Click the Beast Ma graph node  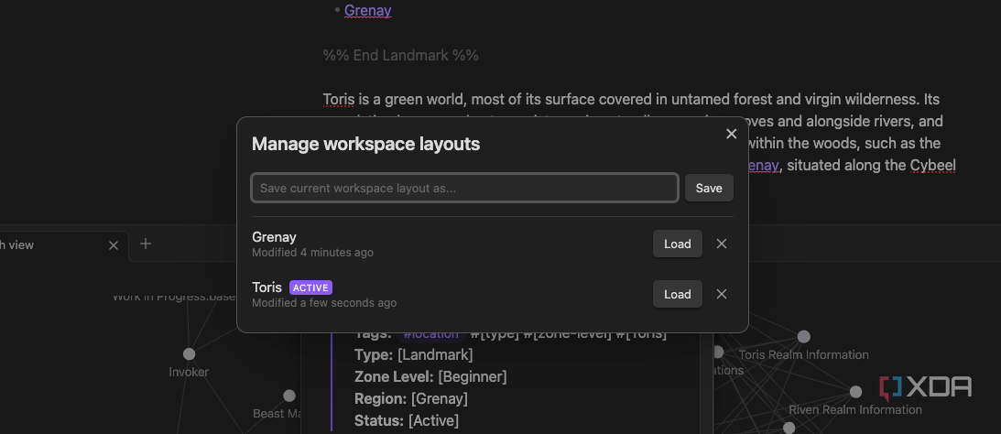(289, 396)
